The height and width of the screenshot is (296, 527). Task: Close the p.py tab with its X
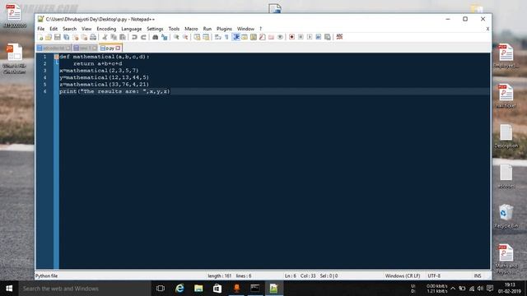click(x=118, y=49)
